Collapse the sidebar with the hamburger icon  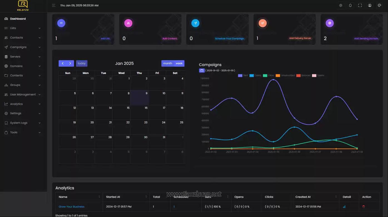click(x=54, y=5)
